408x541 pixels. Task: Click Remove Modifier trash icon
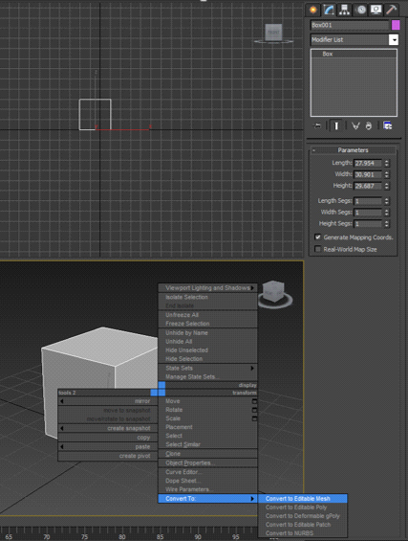[x=369, y=126]
